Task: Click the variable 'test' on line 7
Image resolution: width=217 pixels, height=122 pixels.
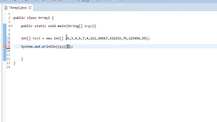Action: tap(36, 38)
